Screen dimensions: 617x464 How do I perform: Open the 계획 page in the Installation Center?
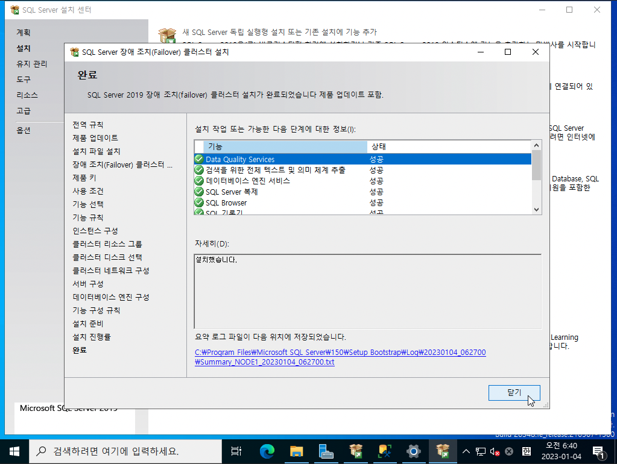24,33
